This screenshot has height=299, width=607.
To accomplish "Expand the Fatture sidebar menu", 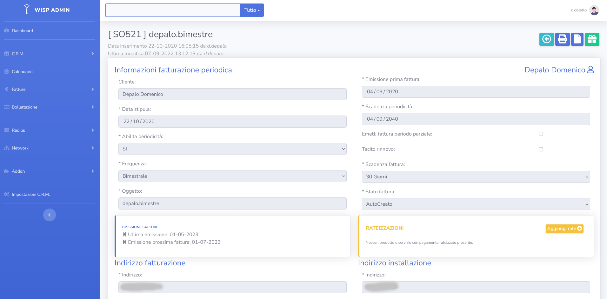I will pos(49,89).
